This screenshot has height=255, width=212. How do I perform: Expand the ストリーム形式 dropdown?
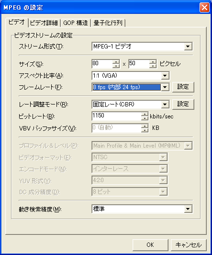[x=188, y=46]
